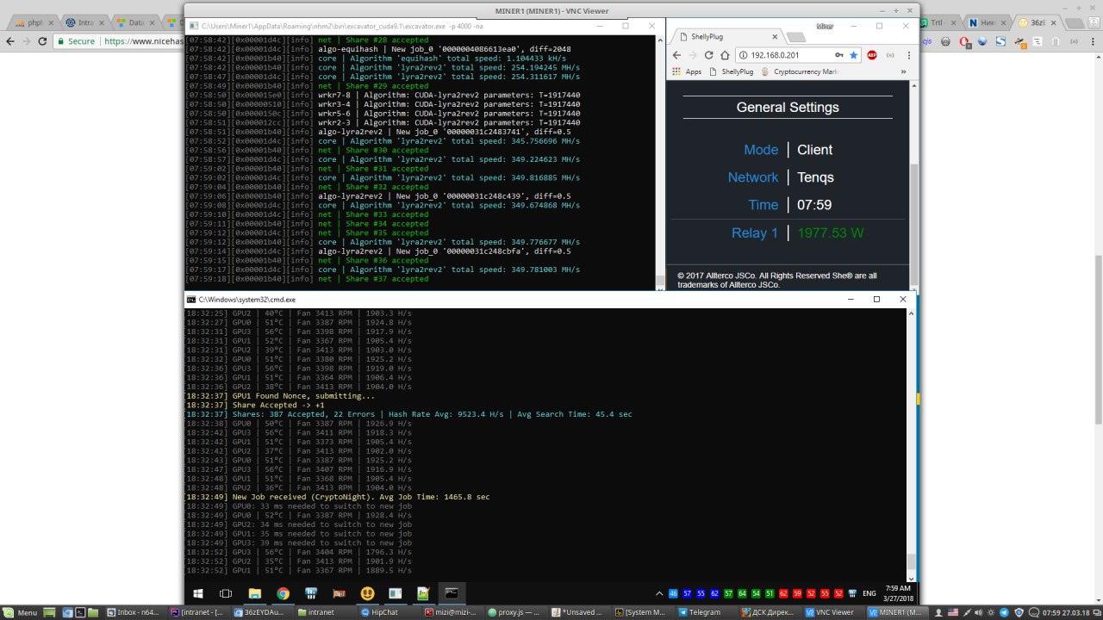
Task: Open Chrome's three-dot menu
Action: click(x=907, y=55)
